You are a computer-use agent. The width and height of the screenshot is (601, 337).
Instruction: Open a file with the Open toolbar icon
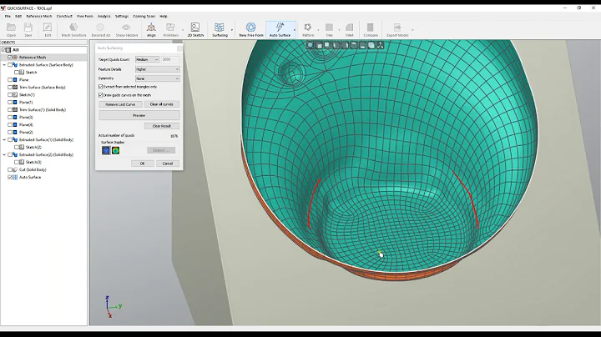pyautogui.click(x=11, y=29)
